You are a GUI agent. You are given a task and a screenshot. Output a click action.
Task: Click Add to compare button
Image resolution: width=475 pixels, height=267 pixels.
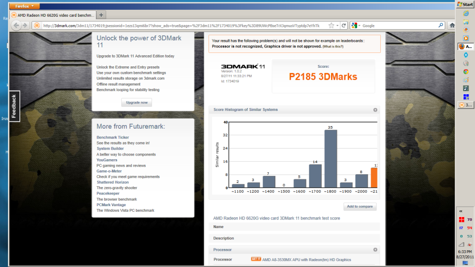(x=360, y=206)
